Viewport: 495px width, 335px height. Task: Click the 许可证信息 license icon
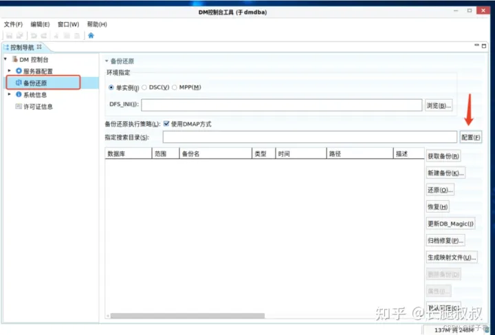pos(19,107)
